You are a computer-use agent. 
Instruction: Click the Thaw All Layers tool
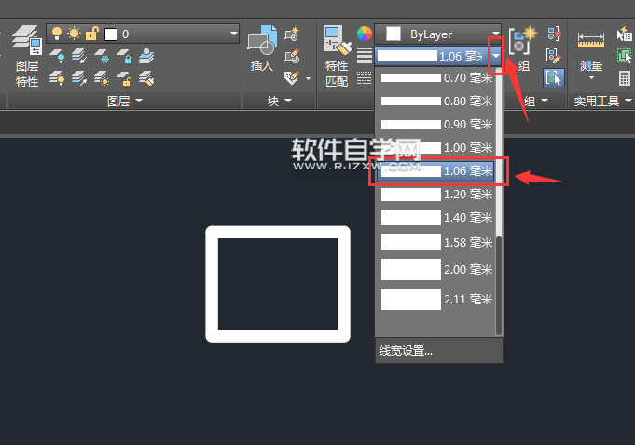tap(102, 78)
